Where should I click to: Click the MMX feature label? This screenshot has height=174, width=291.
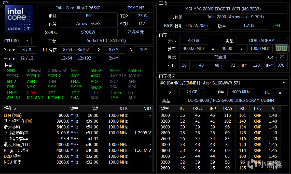[x=11, y=71]
